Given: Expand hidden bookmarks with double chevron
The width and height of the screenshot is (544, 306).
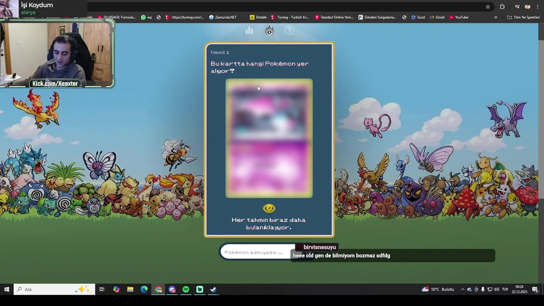Looking at the screenshot, I should (496, 17).
